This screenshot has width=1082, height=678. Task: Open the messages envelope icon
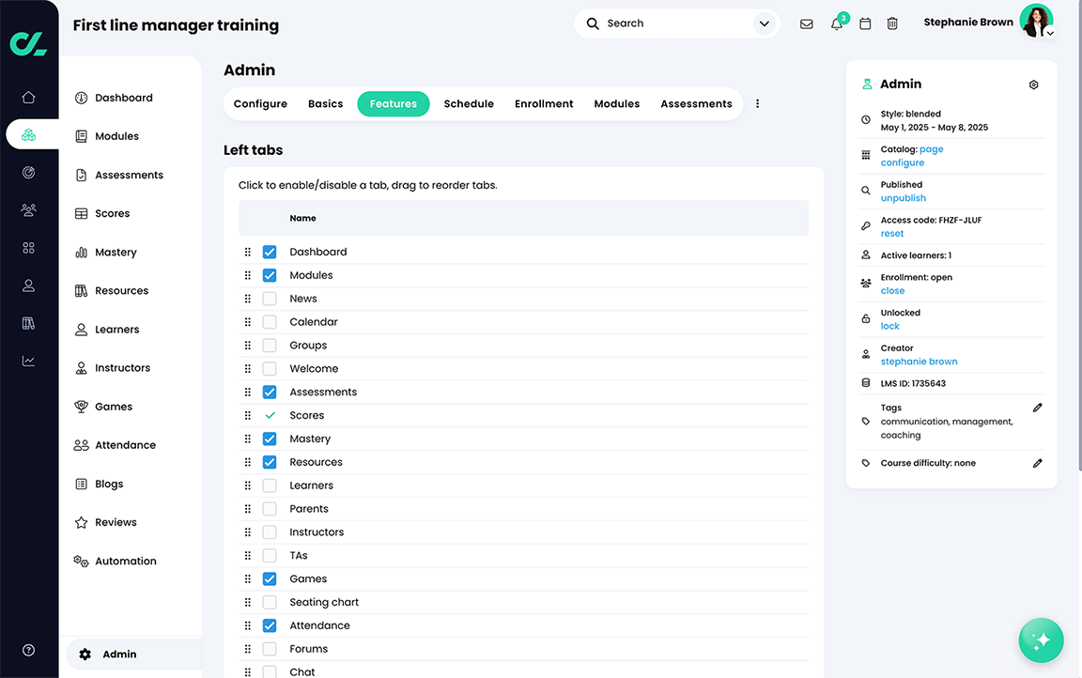click(806, 23)
